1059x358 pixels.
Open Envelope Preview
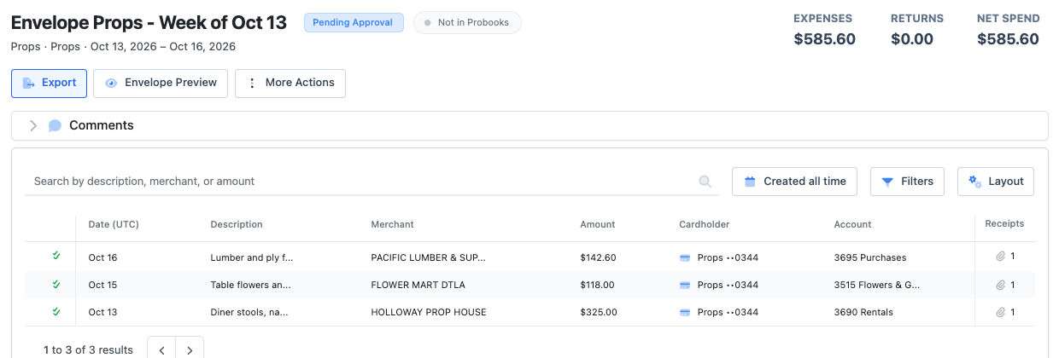click(161, 83)
